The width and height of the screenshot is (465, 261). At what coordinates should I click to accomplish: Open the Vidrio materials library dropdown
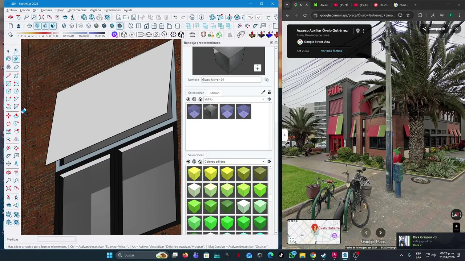234,99
